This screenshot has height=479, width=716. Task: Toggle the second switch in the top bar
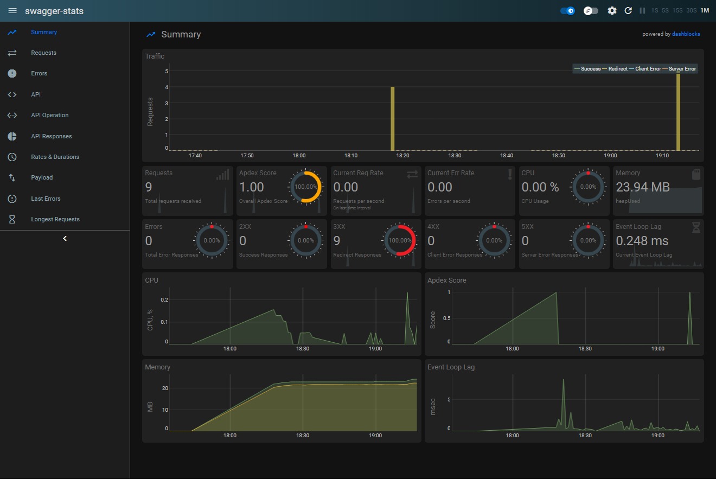coord(591,11)
